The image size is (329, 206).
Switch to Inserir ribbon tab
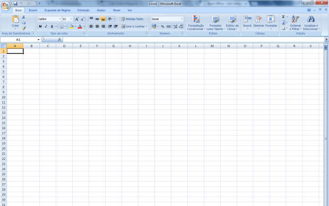[33, 10]
